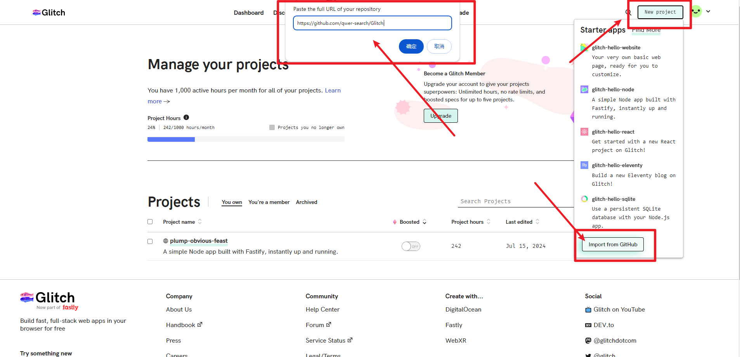Select the glitch-hello-node starter
Screen dimensions: 740x357
click(613, 89)
